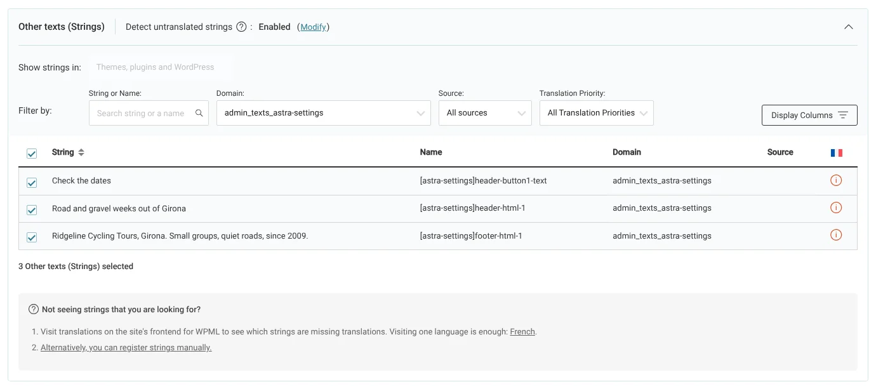
Task: Click the String column header
Action: [63, 152]
